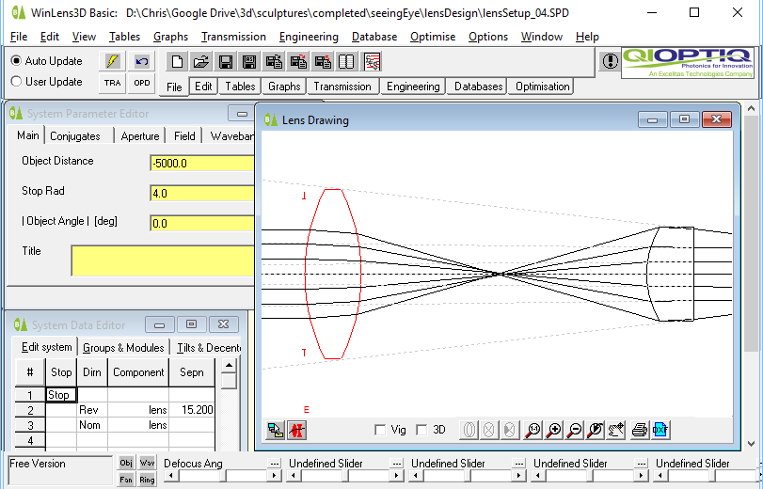The width and height of the screenshot is (763, 489).
Task: Zoom in on the lens drawing
Action: click(x=554, y=430)
